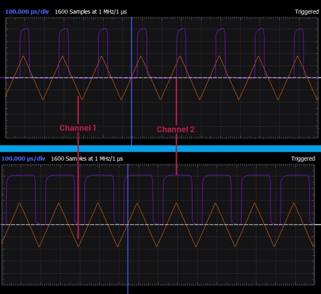This screenshot has width=321, height=294.
Task: Click the purple level marker at the top plot's left edge
Action: (x=2, y=77)
